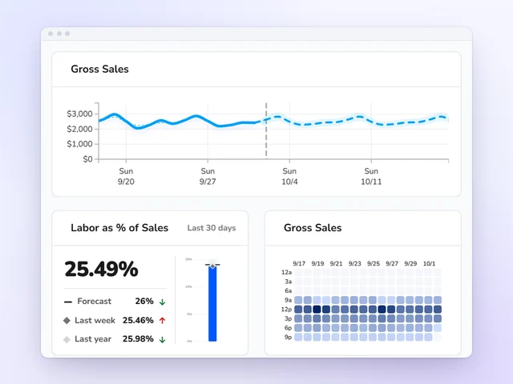513x384 pixels.
Task: Click the 9/19 heatmap column label
Action: click(317, 263)
